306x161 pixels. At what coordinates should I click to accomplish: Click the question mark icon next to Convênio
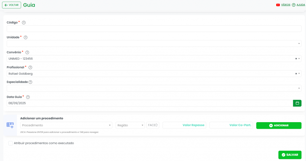pos(27,52)
